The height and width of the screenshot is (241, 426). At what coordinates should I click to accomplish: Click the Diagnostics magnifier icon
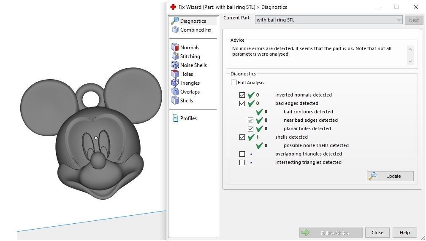click(175, 21)
